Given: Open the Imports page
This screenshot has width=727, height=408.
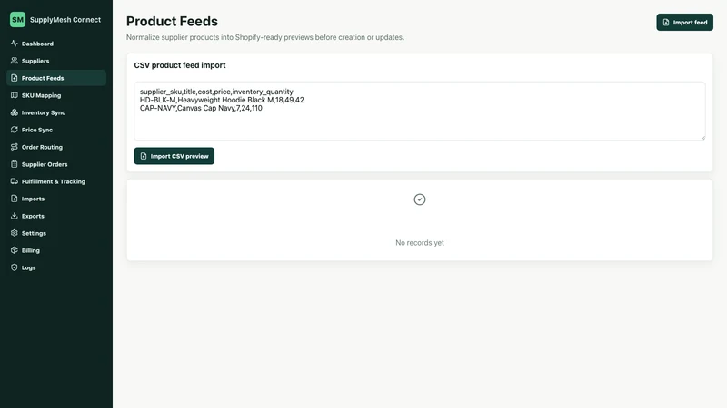Looking at the screenshot, I should pos(56,199).
